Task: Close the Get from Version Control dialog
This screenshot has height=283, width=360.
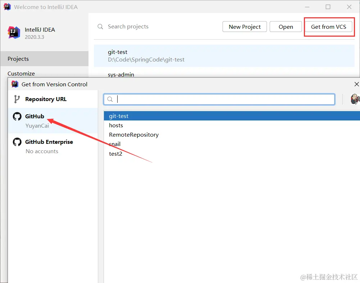Action: pyautogui.click(x=356, y=84)
